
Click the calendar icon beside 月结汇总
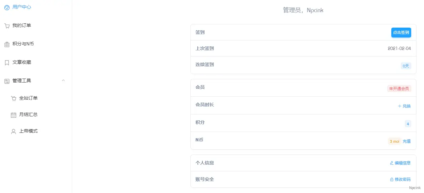(14, 115)
